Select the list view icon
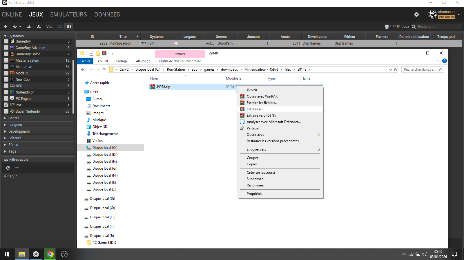 60,27
